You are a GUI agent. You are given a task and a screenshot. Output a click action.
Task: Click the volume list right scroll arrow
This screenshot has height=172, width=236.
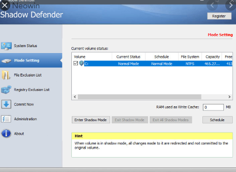(229, 96)
